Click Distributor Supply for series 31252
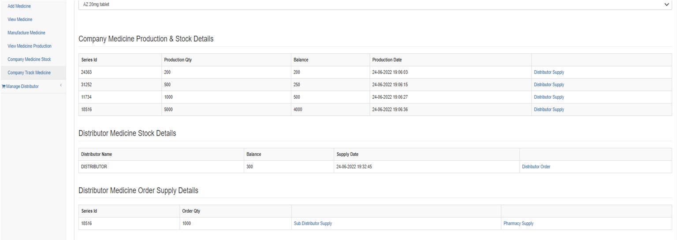677x240 pixels. (549, 85)
